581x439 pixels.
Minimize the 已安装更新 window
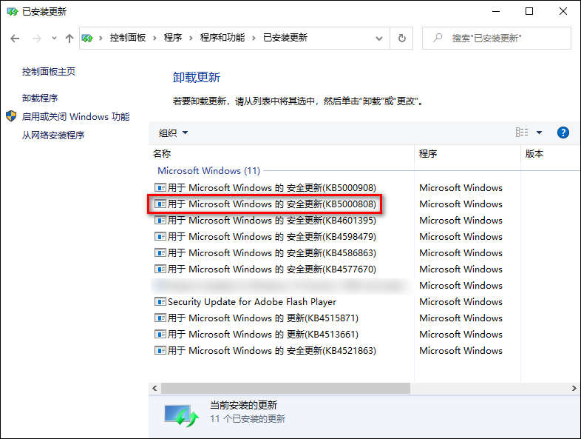tap(496, 12)
